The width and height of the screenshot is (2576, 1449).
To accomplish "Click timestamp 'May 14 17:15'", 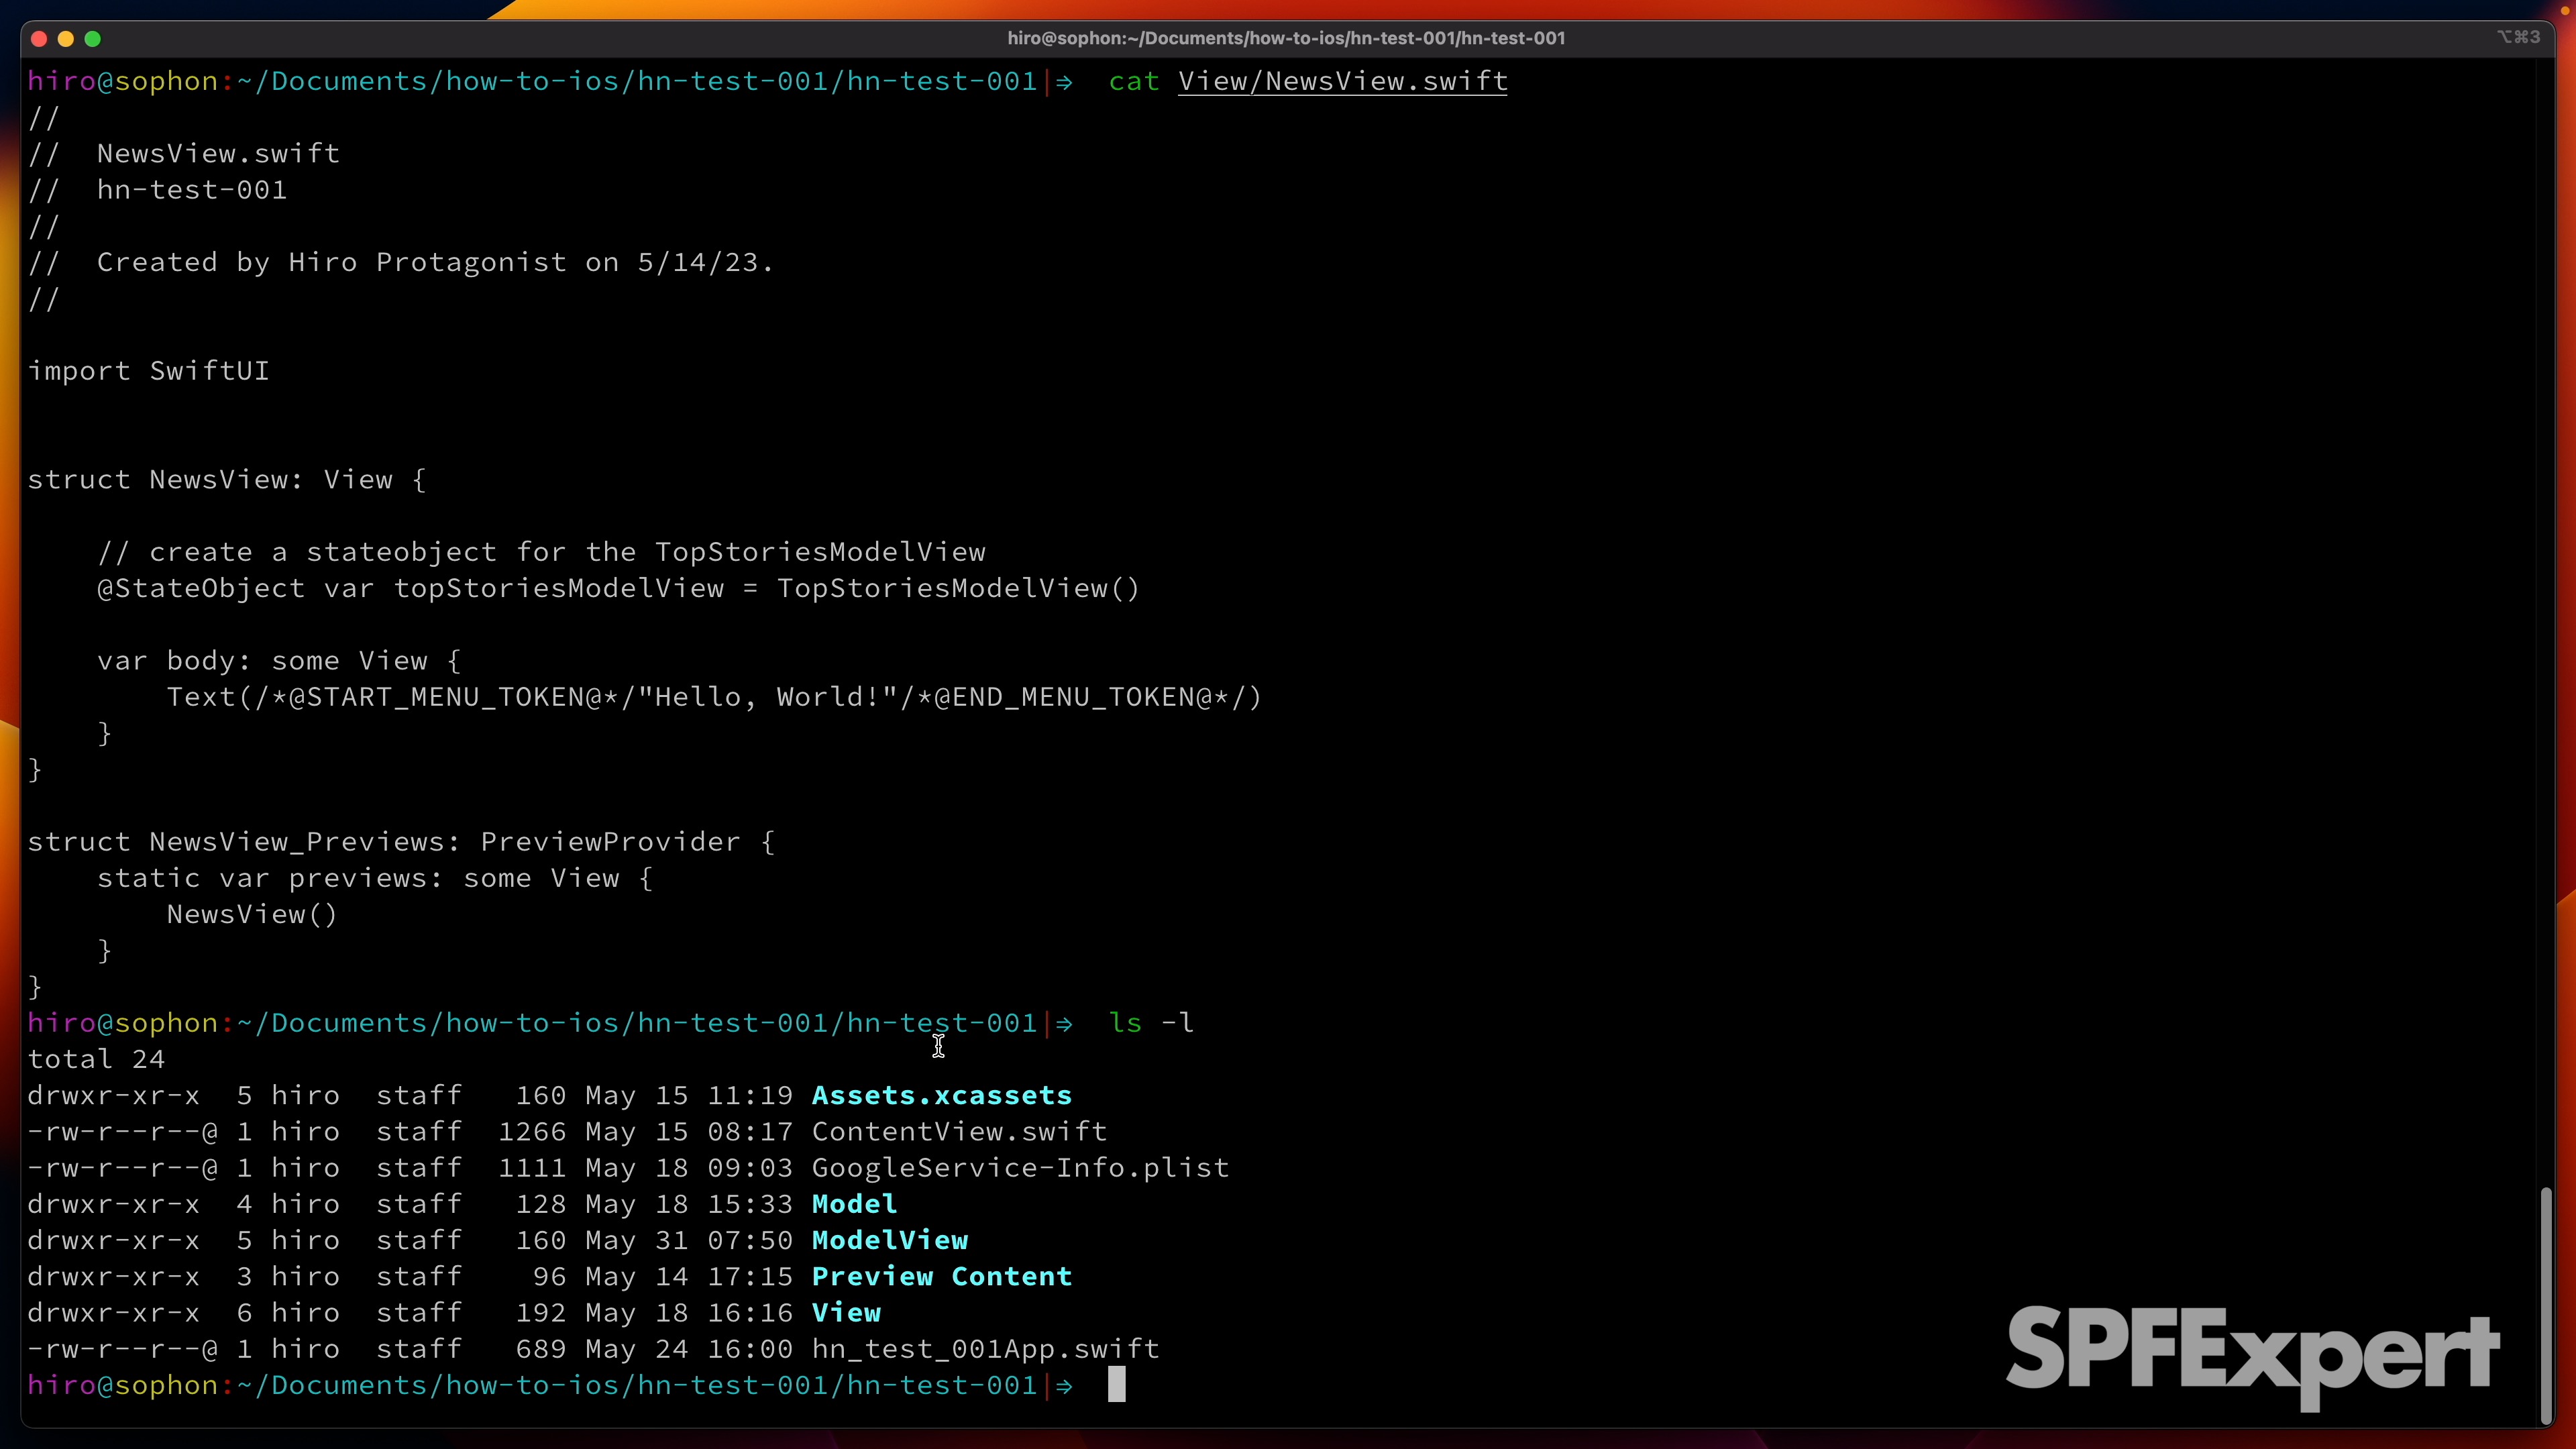I will pyautogui.click(x=689, y=1276).
